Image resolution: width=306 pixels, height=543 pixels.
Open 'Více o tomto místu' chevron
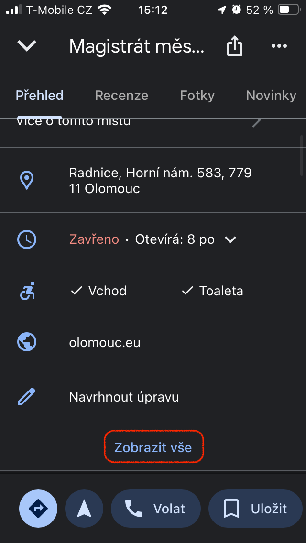[x=257, y=123]
